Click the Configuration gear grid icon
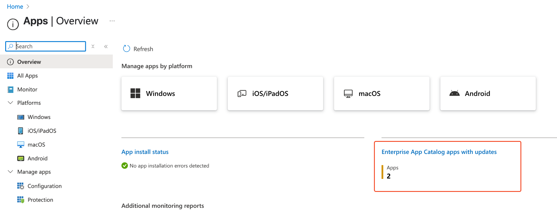The height and width of the screenshot is (211, 557). (x=21, y=186)
